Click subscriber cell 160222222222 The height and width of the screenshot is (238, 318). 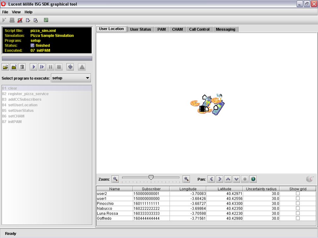pos(151,209)
